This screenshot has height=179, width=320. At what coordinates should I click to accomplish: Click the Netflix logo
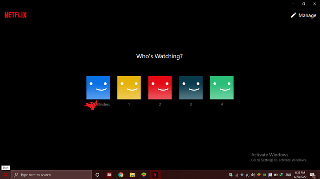pyautogui.click(x=15, y=15)
